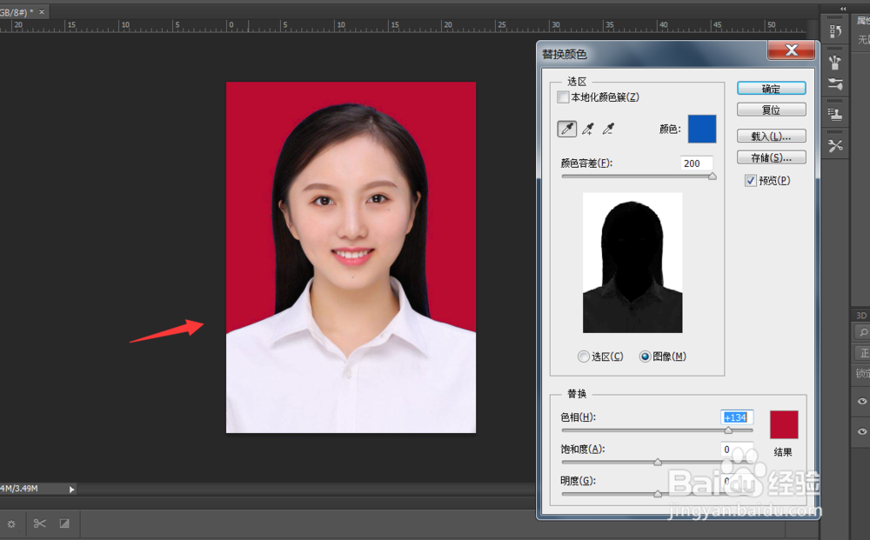
Task: Expand the status bar info arrow near 3.49M
Action: (x=72, y=489)
